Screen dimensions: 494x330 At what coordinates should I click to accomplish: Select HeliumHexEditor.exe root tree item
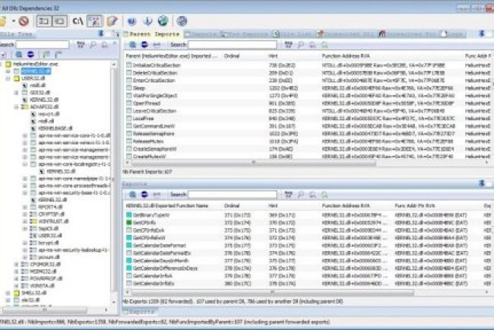pos(35,64)
